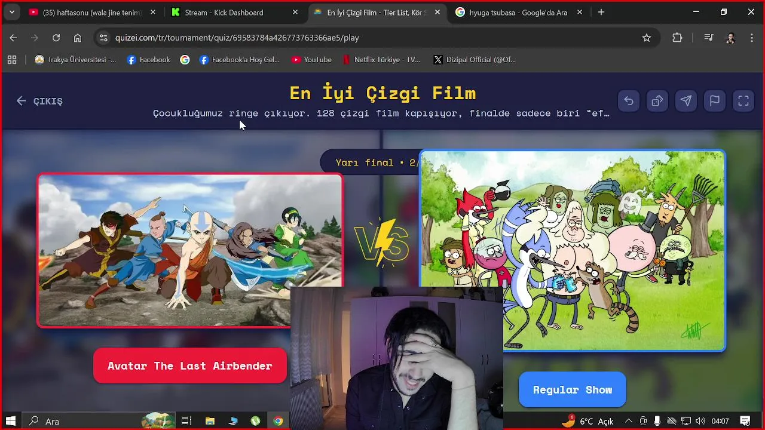Open the browser home page
This screenshot has height=430, width=765.
(x=78, y=38)
